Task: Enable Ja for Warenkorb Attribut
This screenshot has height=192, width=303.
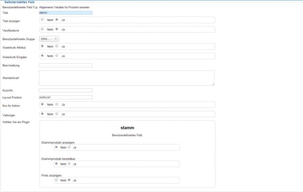Action: pyautogui.click(x=57, y=46)
